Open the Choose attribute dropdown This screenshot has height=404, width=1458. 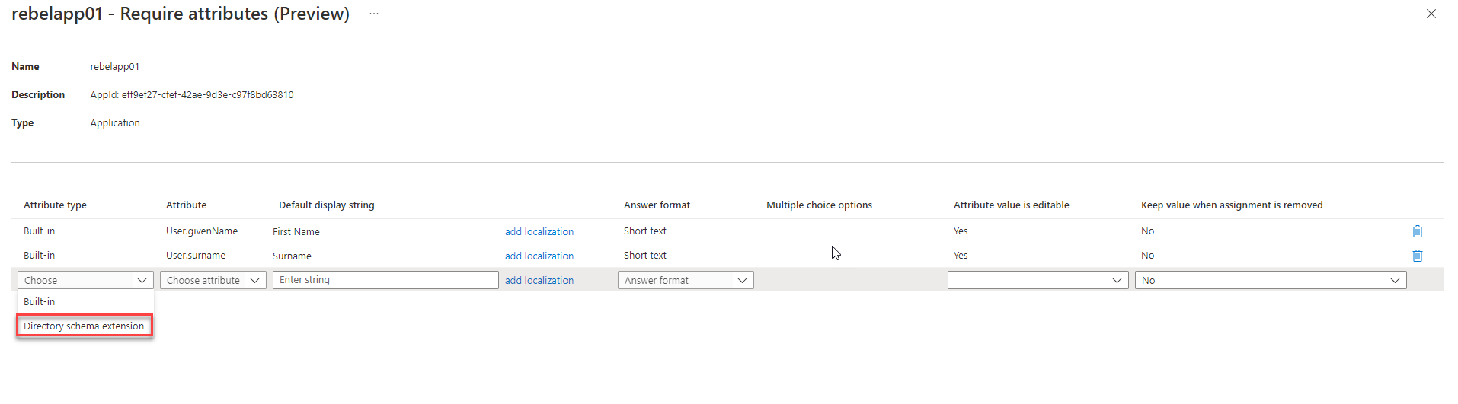click(213, 280)
